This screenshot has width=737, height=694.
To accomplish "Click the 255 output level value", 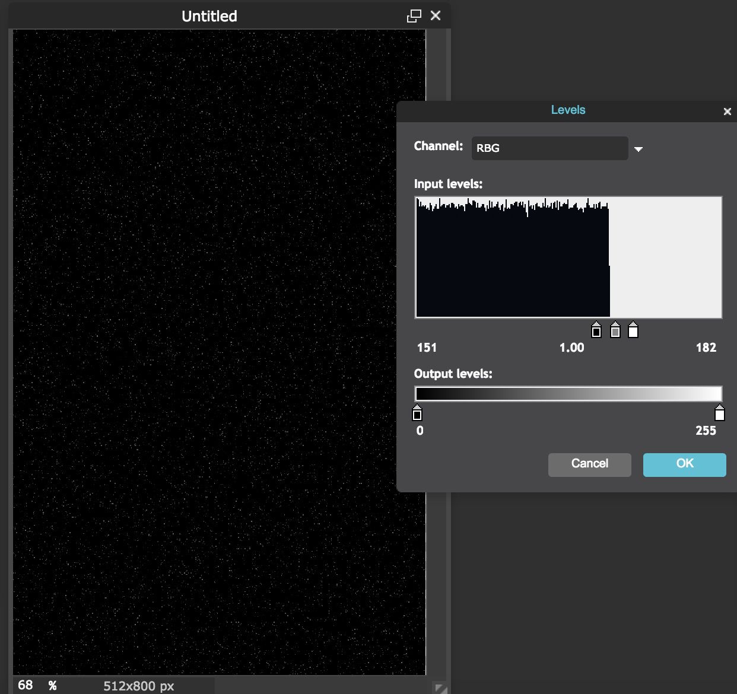I will pyautogui.click(x=706, y=431).
